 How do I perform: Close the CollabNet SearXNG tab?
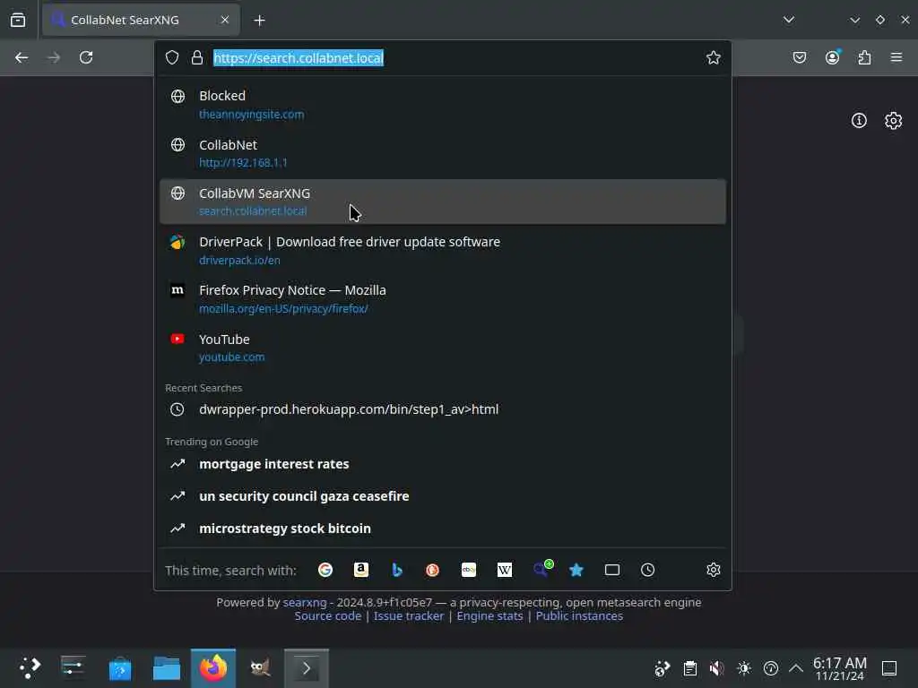224,20
